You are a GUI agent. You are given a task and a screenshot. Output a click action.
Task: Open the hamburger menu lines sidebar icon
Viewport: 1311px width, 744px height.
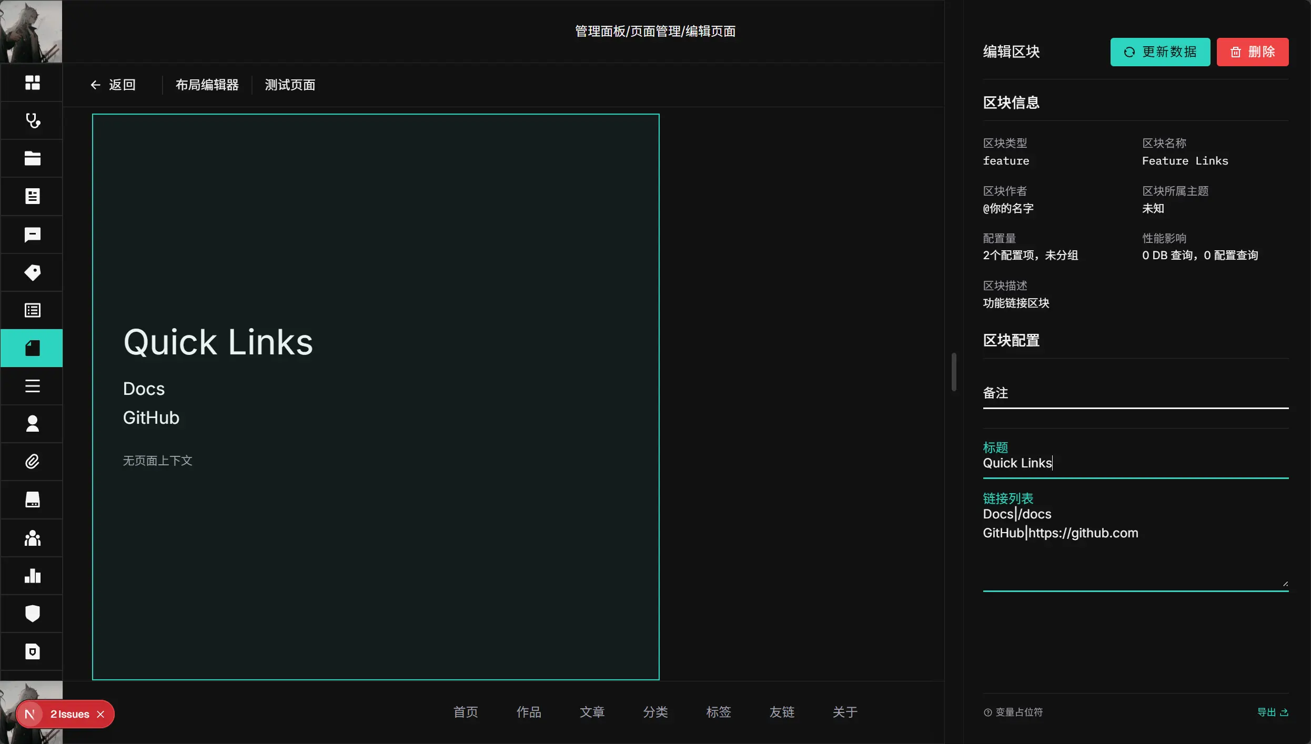[32, 386]
